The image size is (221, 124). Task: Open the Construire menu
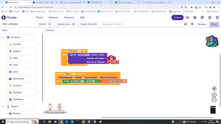pos(69,18)
